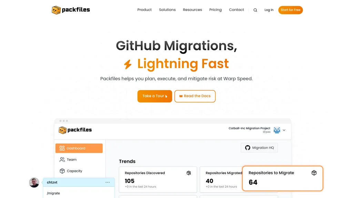The width and height of the screenshot is (353, 198).
Task: Click the Team people icon
Action: pos(62,159)
